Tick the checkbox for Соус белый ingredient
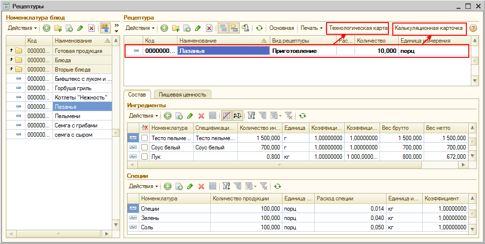485x244 pixels. 144,147
